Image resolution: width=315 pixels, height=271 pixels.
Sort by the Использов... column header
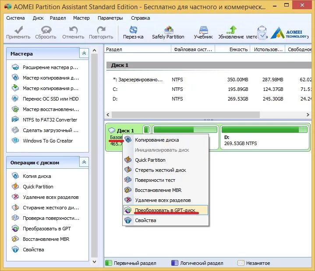[268, 49]
